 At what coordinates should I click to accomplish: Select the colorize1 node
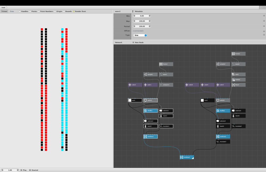click(x=166, y=111)
